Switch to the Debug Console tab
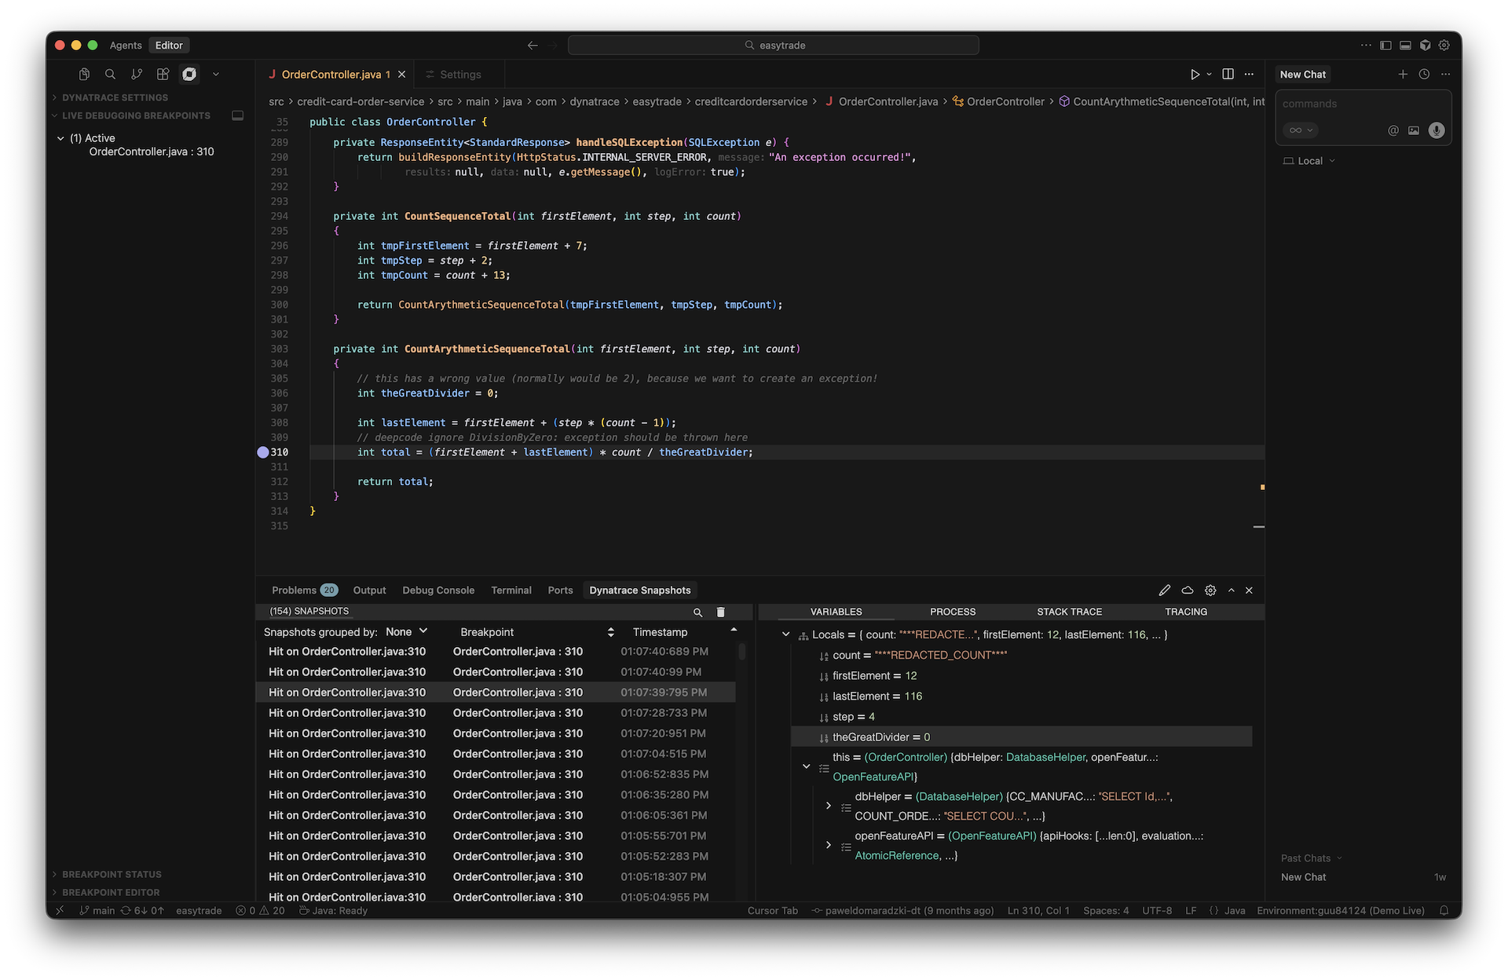 click(x=438, y=590)
